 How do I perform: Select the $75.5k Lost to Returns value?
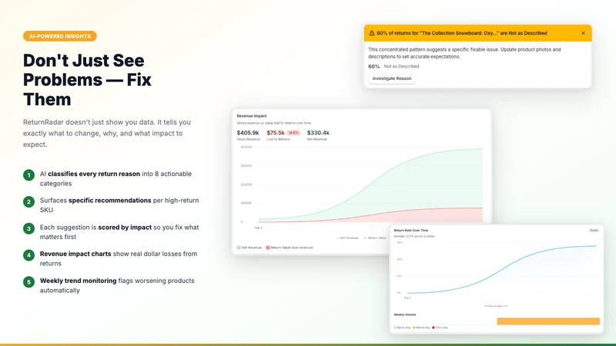[276, 133]
